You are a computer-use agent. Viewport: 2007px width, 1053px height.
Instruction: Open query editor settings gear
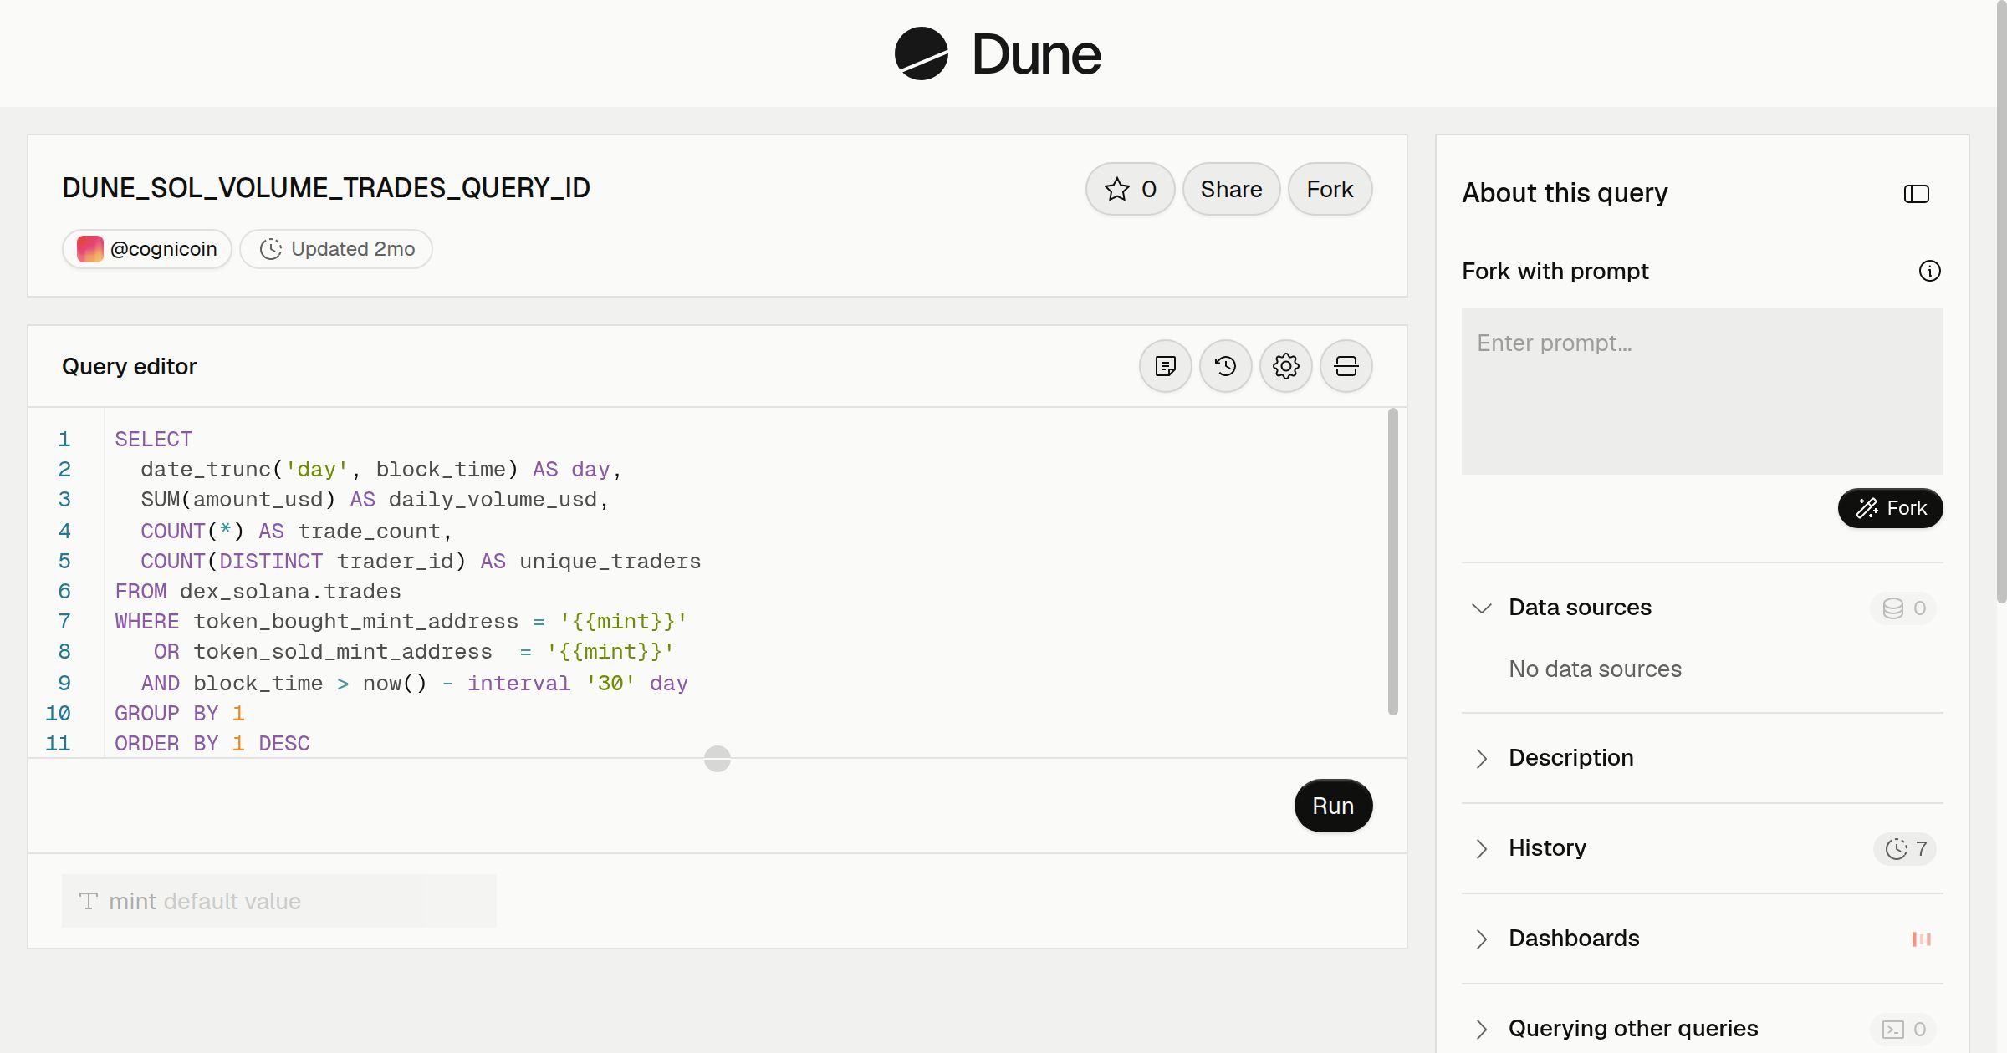point(1286,366)
